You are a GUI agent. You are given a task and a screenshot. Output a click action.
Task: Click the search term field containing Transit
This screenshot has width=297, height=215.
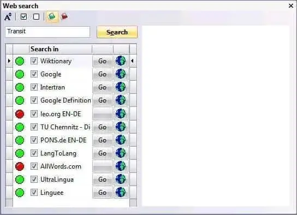coord(47,32)
